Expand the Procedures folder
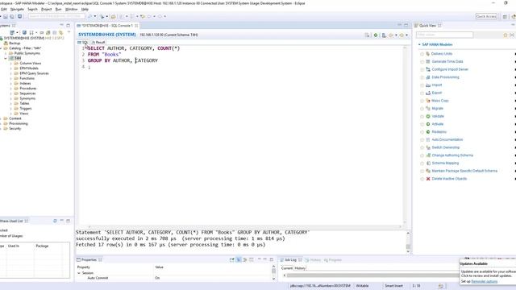This screenshot has width=516, height=290. pos(10,89)
